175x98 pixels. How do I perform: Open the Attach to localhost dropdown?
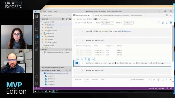128,23
